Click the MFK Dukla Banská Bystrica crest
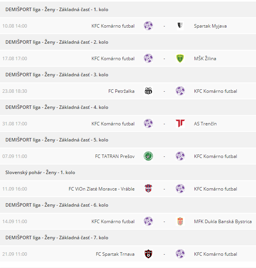The height and width of the screenshot is (268, 256). 180,222
